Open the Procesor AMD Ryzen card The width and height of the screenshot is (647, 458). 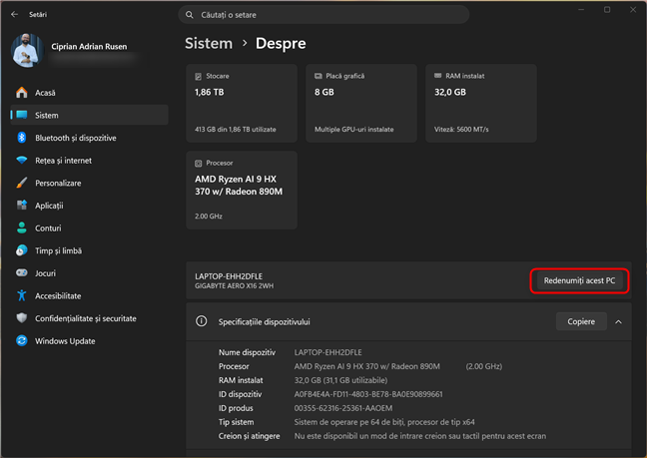tap(242, 190)
